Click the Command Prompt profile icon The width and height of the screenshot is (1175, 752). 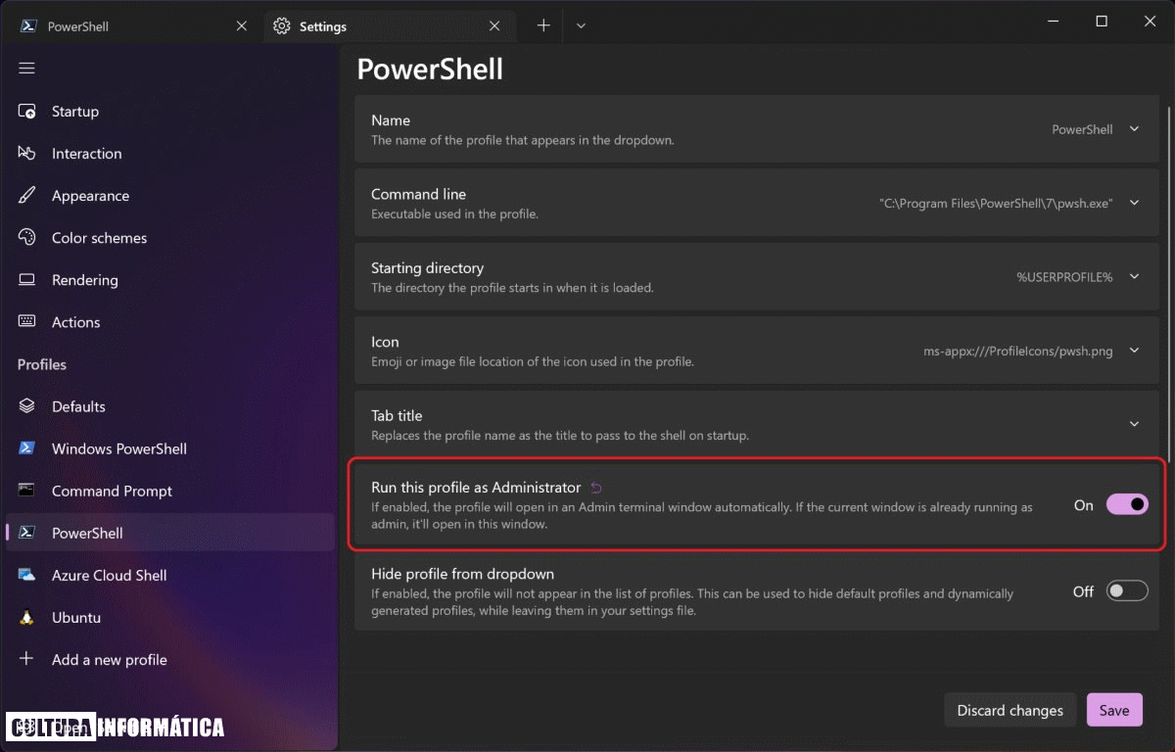tap(27, 491)
